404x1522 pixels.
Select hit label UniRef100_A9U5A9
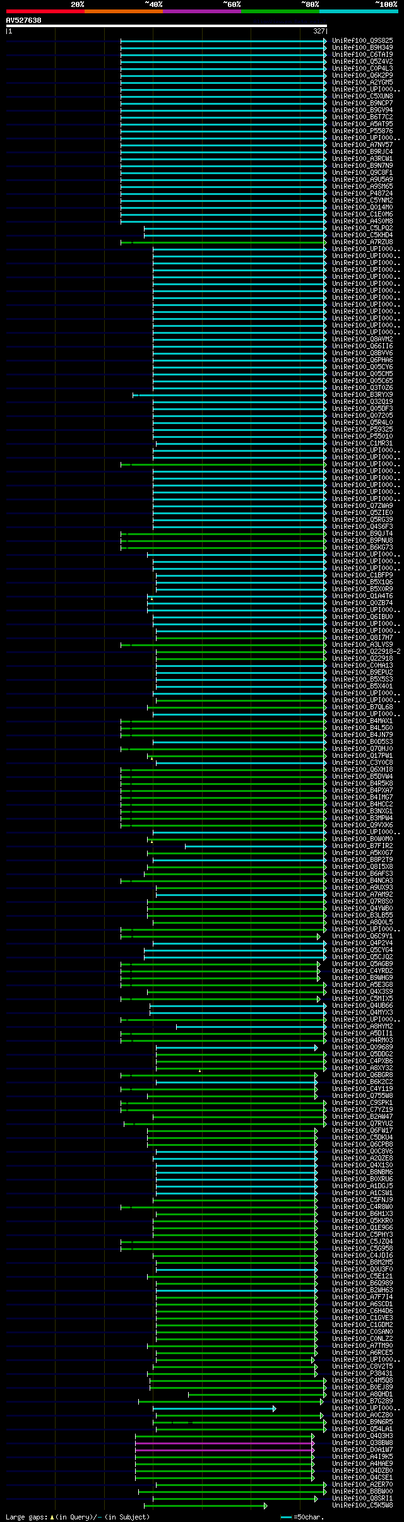coord(362,179)
